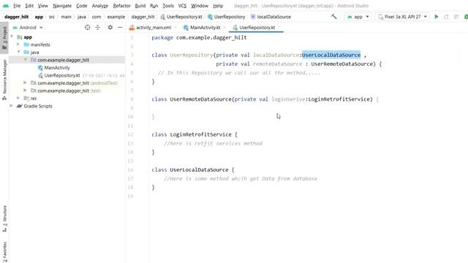Expand com.example.dagger_hilt (androidTest) package

[26, 83]
